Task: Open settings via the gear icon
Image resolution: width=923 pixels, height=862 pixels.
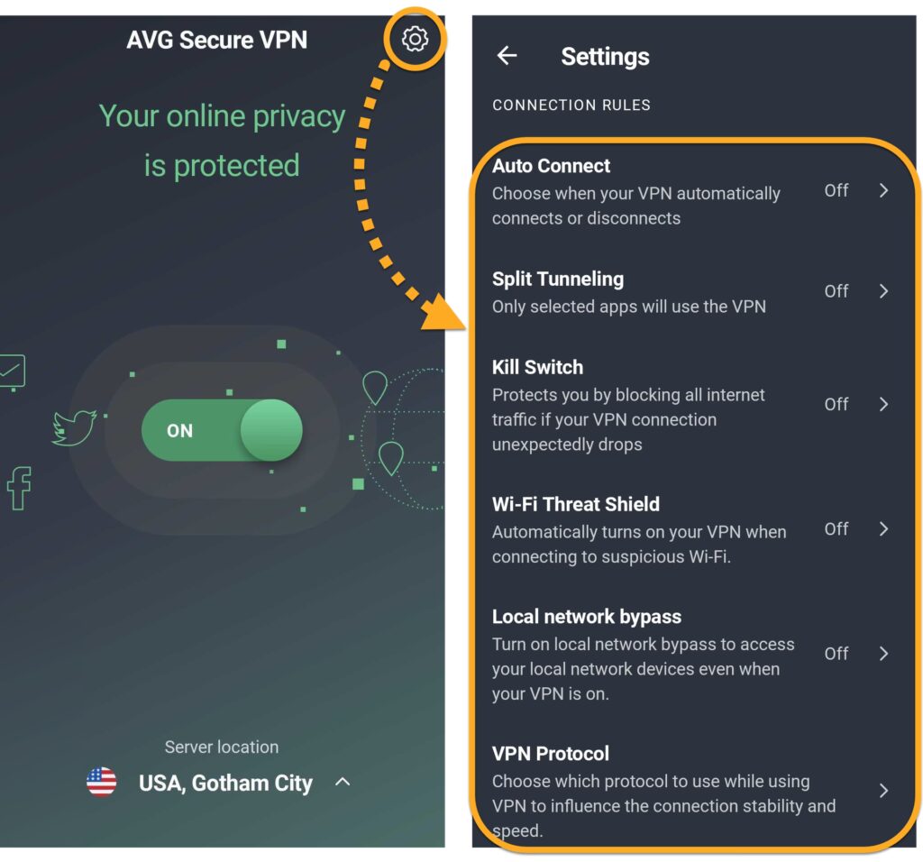Action: [415, 39]
